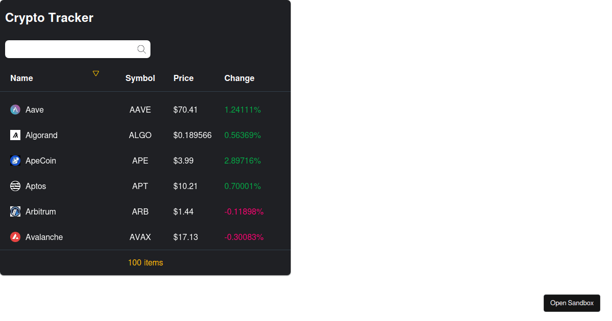Select the Algorand coin icon
The height and width of the screenshot is (321, 612).
(15, 135)
